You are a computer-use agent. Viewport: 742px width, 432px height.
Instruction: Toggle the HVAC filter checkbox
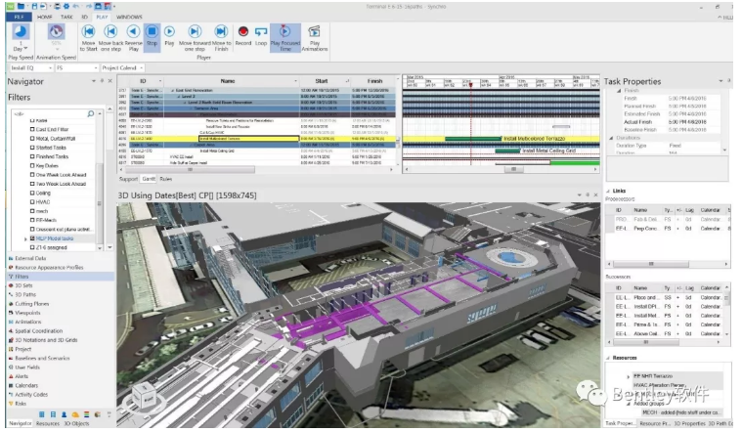tap(32, 202)
